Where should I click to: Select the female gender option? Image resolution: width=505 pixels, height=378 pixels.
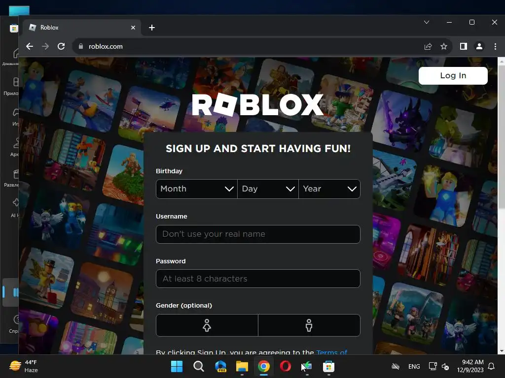[x=207, y=325]
